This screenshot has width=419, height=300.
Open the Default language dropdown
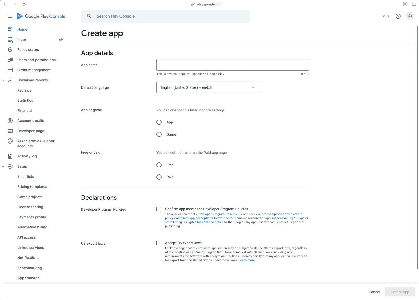coord(208,87)
